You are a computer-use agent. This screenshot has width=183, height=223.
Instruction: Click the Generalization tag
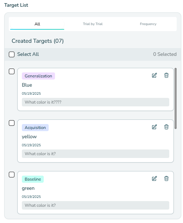pyautogui.click(x=38, y=76)
